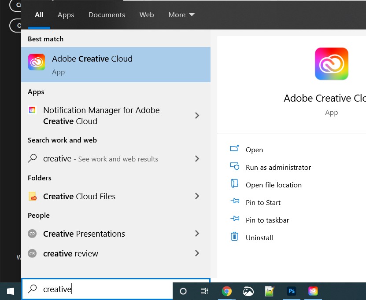Click Notification Manager for Adobe Creative Cloud icon

[32, 110]
